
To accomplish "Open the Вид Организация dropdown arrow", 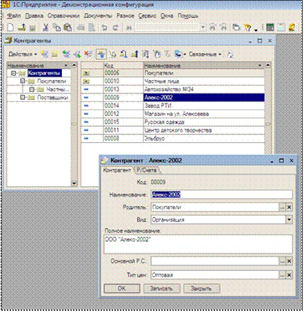I will (x=289, y=219).
